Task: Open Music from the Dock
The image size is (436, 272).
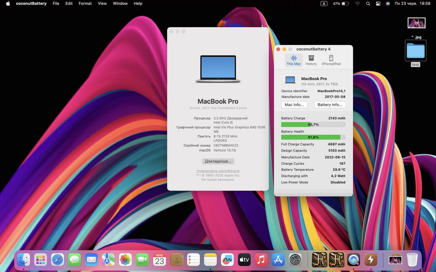Action: [x=261, y=260]
